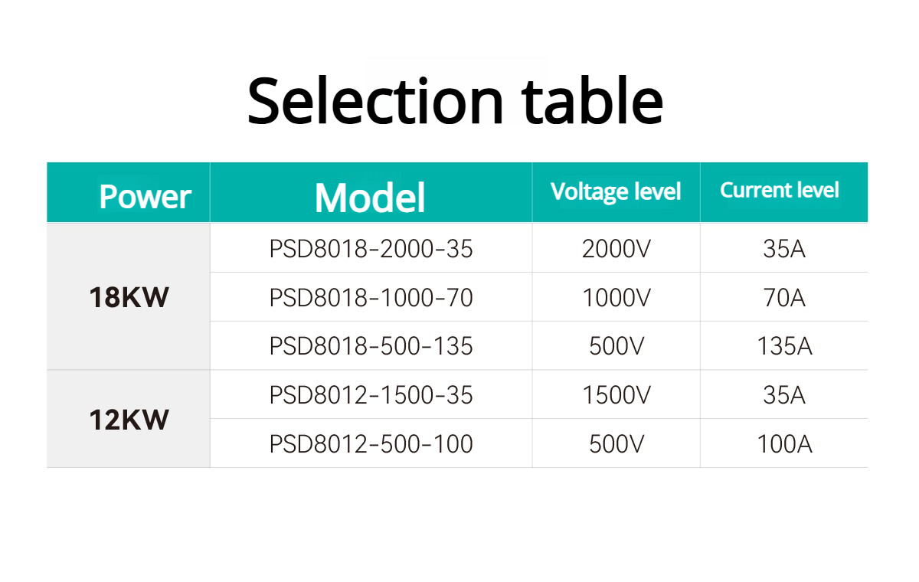Click the 35A cell in PSD8012-1500-35 row
Image resolution: width=919 pixels, height=582 pixels.
click(784, 395)
